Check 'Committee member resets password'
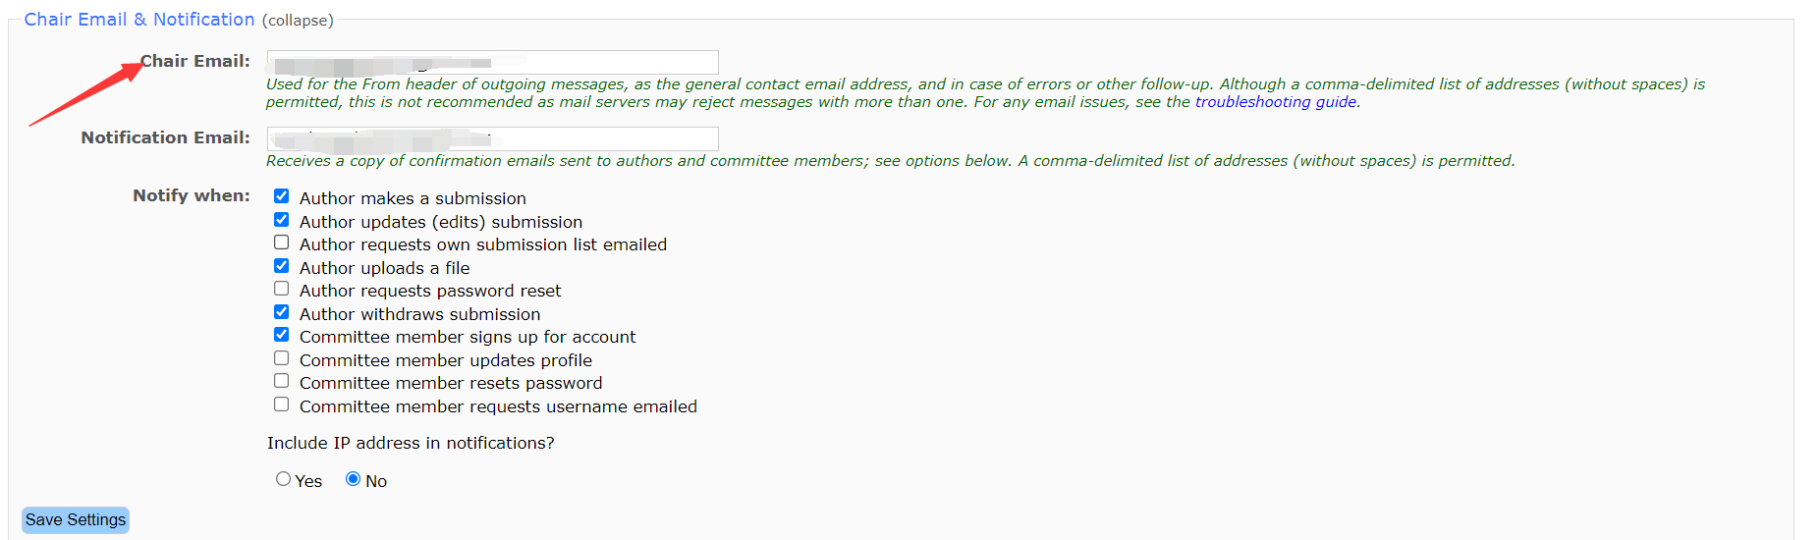 pos(282,381)
